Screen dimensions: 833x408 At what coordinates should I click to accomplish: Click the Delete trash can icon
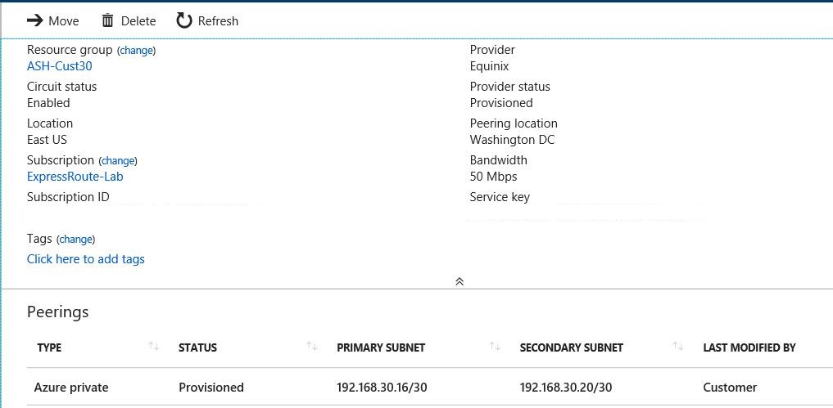(108, 20)
